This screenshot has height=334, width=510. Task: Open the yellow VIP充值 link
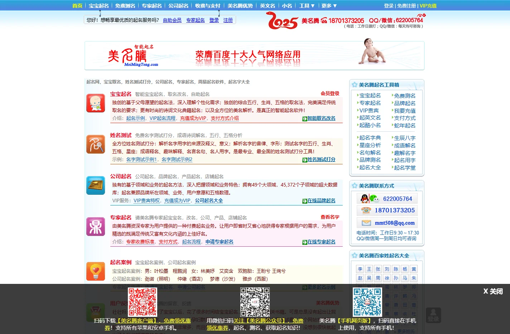coord(428,6)
